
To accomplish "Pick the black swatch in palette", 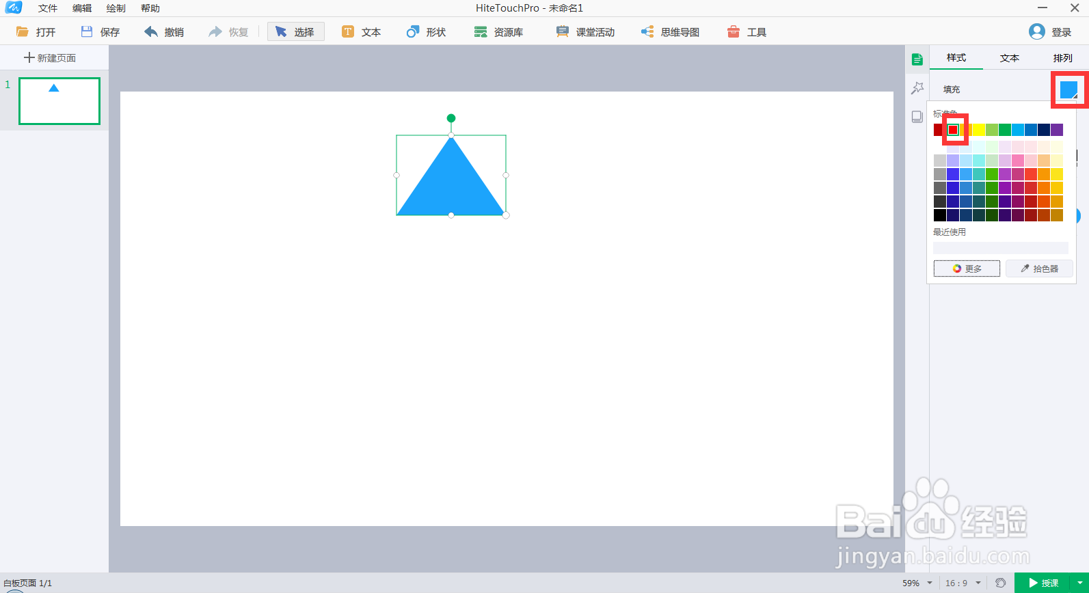I will pos(940,215).
